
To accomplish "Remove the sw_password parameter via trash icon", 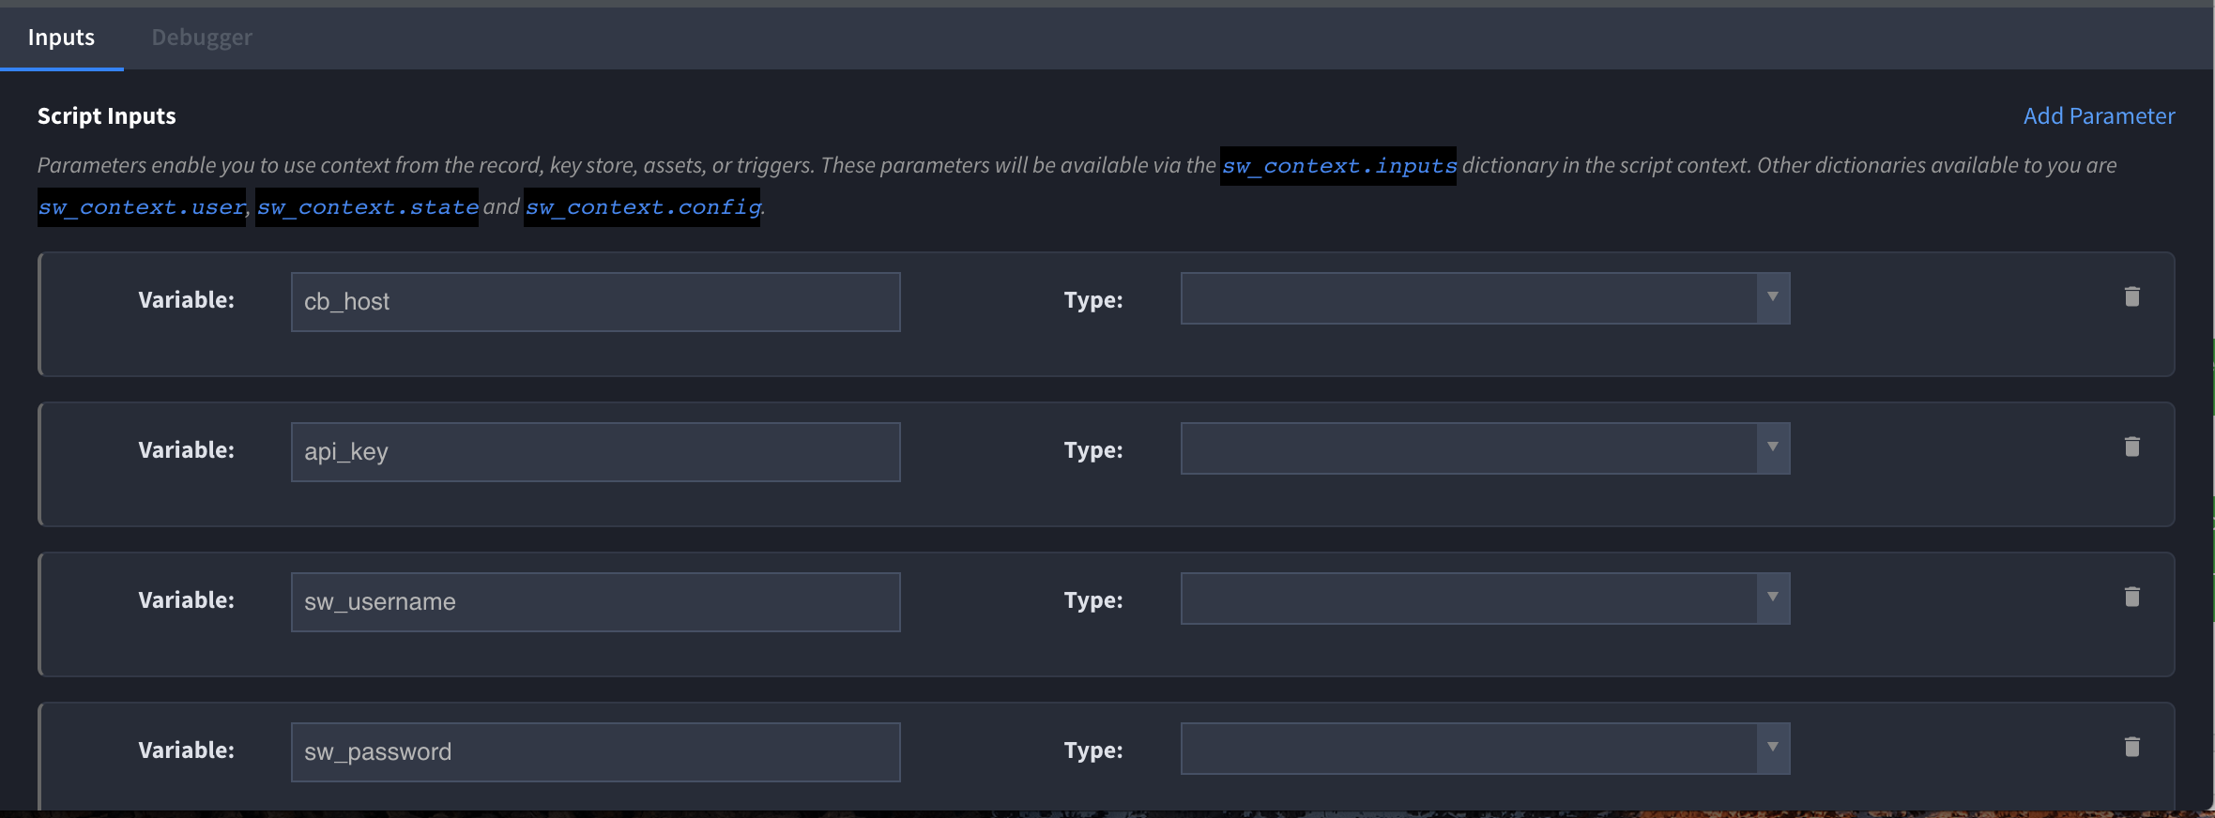I will tap(2131, 747).
